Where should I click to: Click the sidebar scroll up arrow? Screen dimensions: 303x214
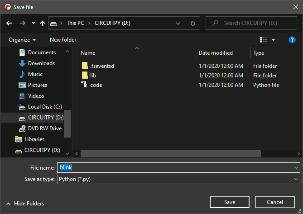tap(67, 51)
